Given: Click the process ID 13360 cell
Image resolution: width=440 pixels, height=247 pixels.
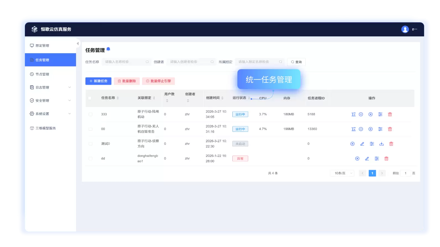Looking at the screenshot, I should point(312,129).
